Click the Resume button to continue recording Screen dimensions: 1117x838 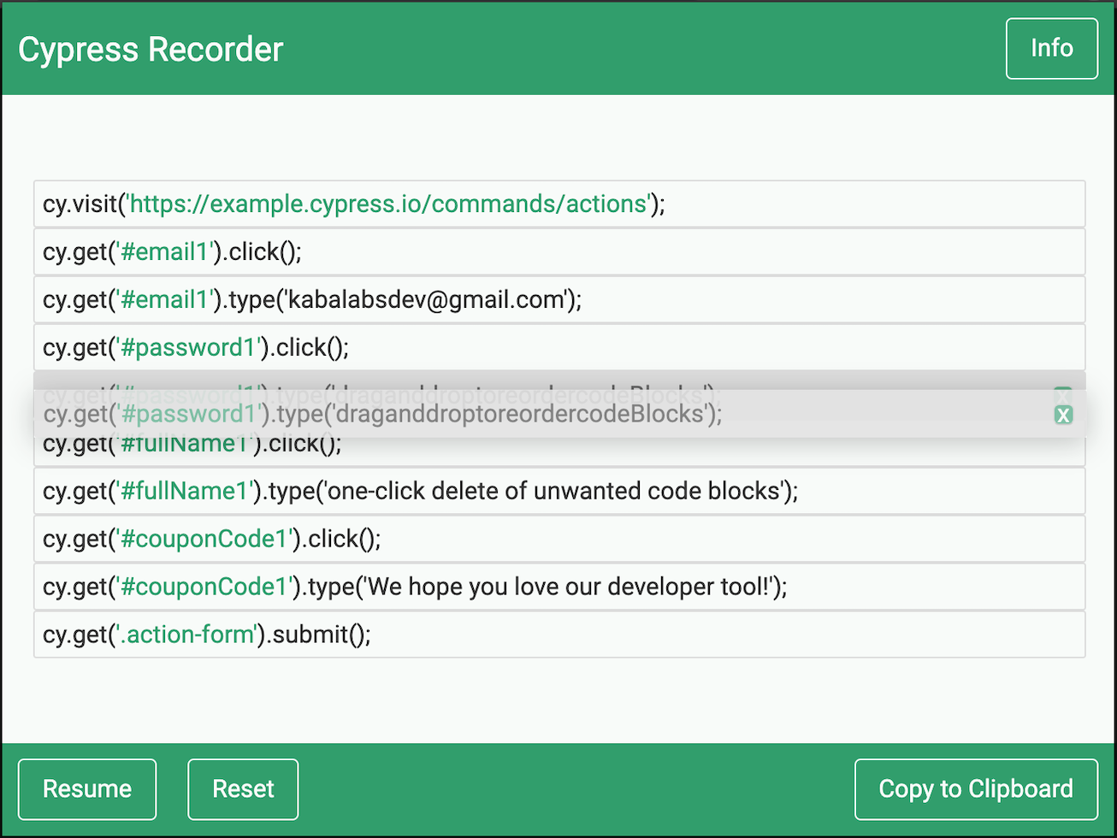point(86,788)
